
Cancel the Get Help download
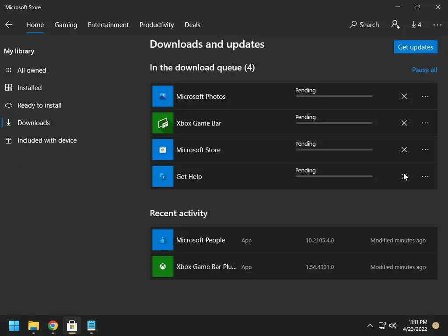click(404, 176)
